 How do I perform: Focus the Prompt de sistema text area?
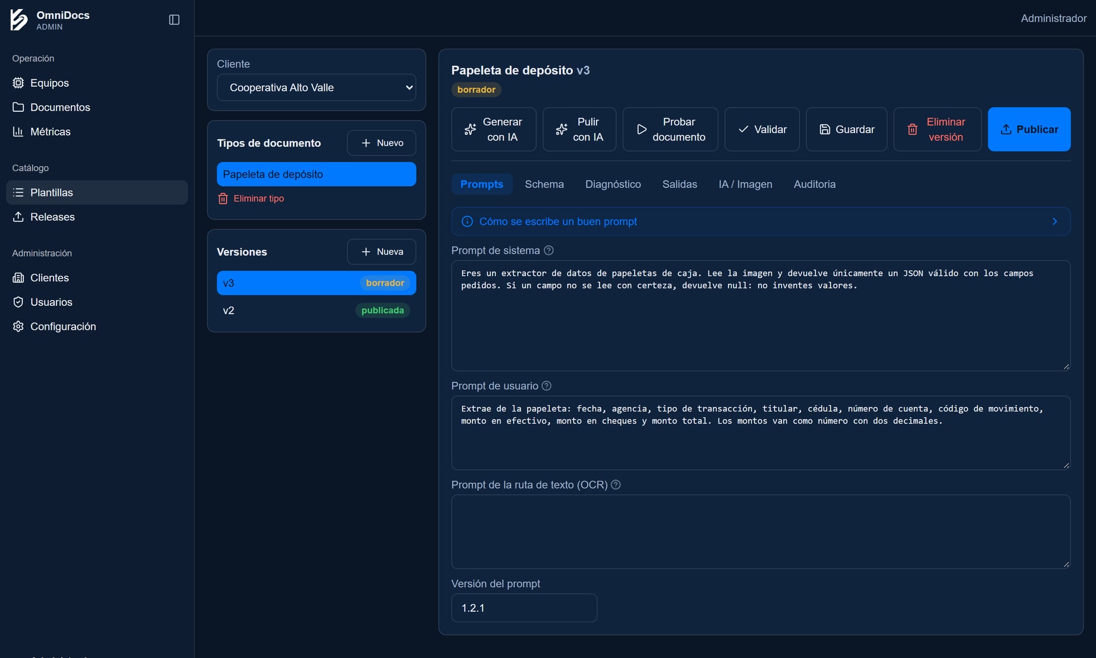pyautogui.click(x=761, y=316)
